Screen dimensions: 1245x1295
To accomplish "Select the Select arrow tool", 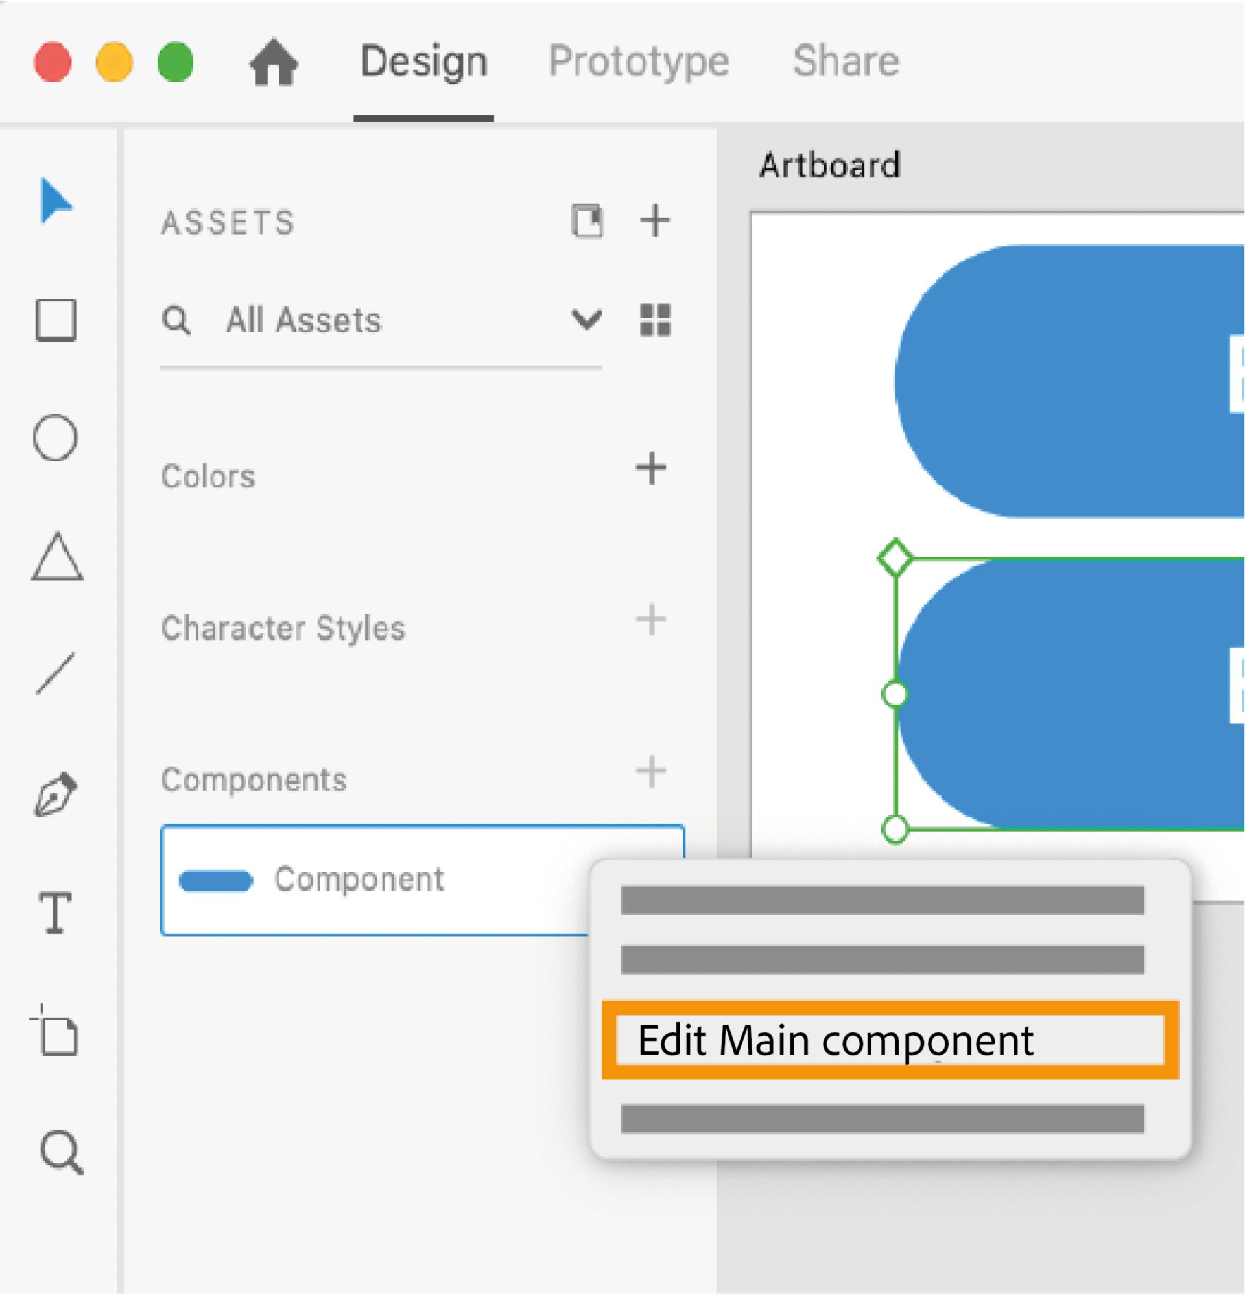I will pos(56,201).
